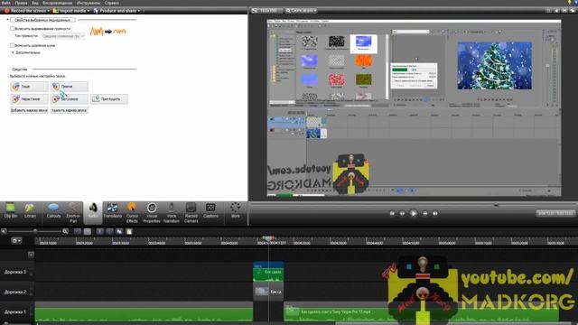Screen dimensions: 578x325
Task: Step backward one frame in preview
Action: (402, 213)
